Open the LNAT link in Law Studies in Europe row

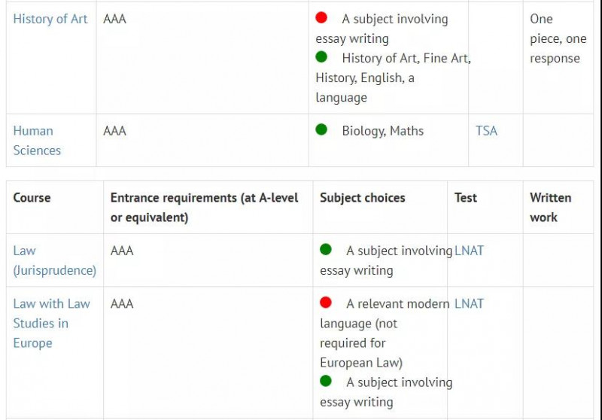pyautogui.click(x=469, y=303)
